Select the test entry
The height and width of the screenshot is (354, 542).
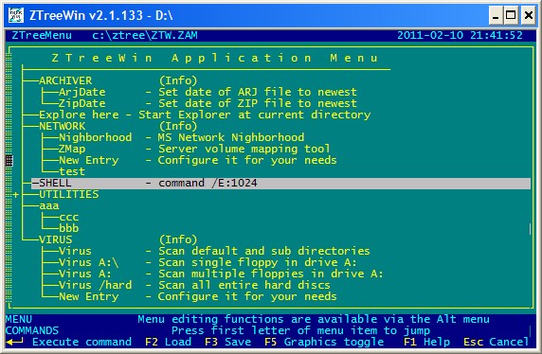(x=72, y=171)
